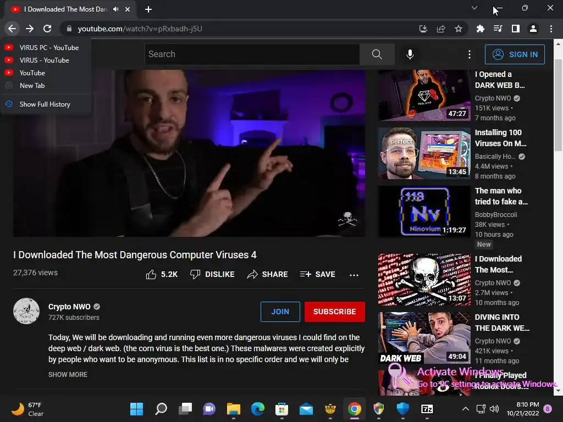Reload the current YouTube page
This screenshot has height=422, width=563.
pyautogui.click(x=47, y=29)
